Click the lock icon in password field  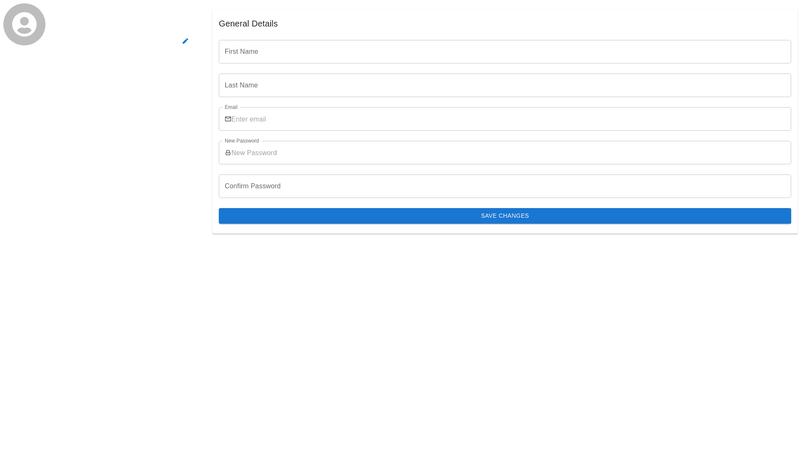pos(228,153)
